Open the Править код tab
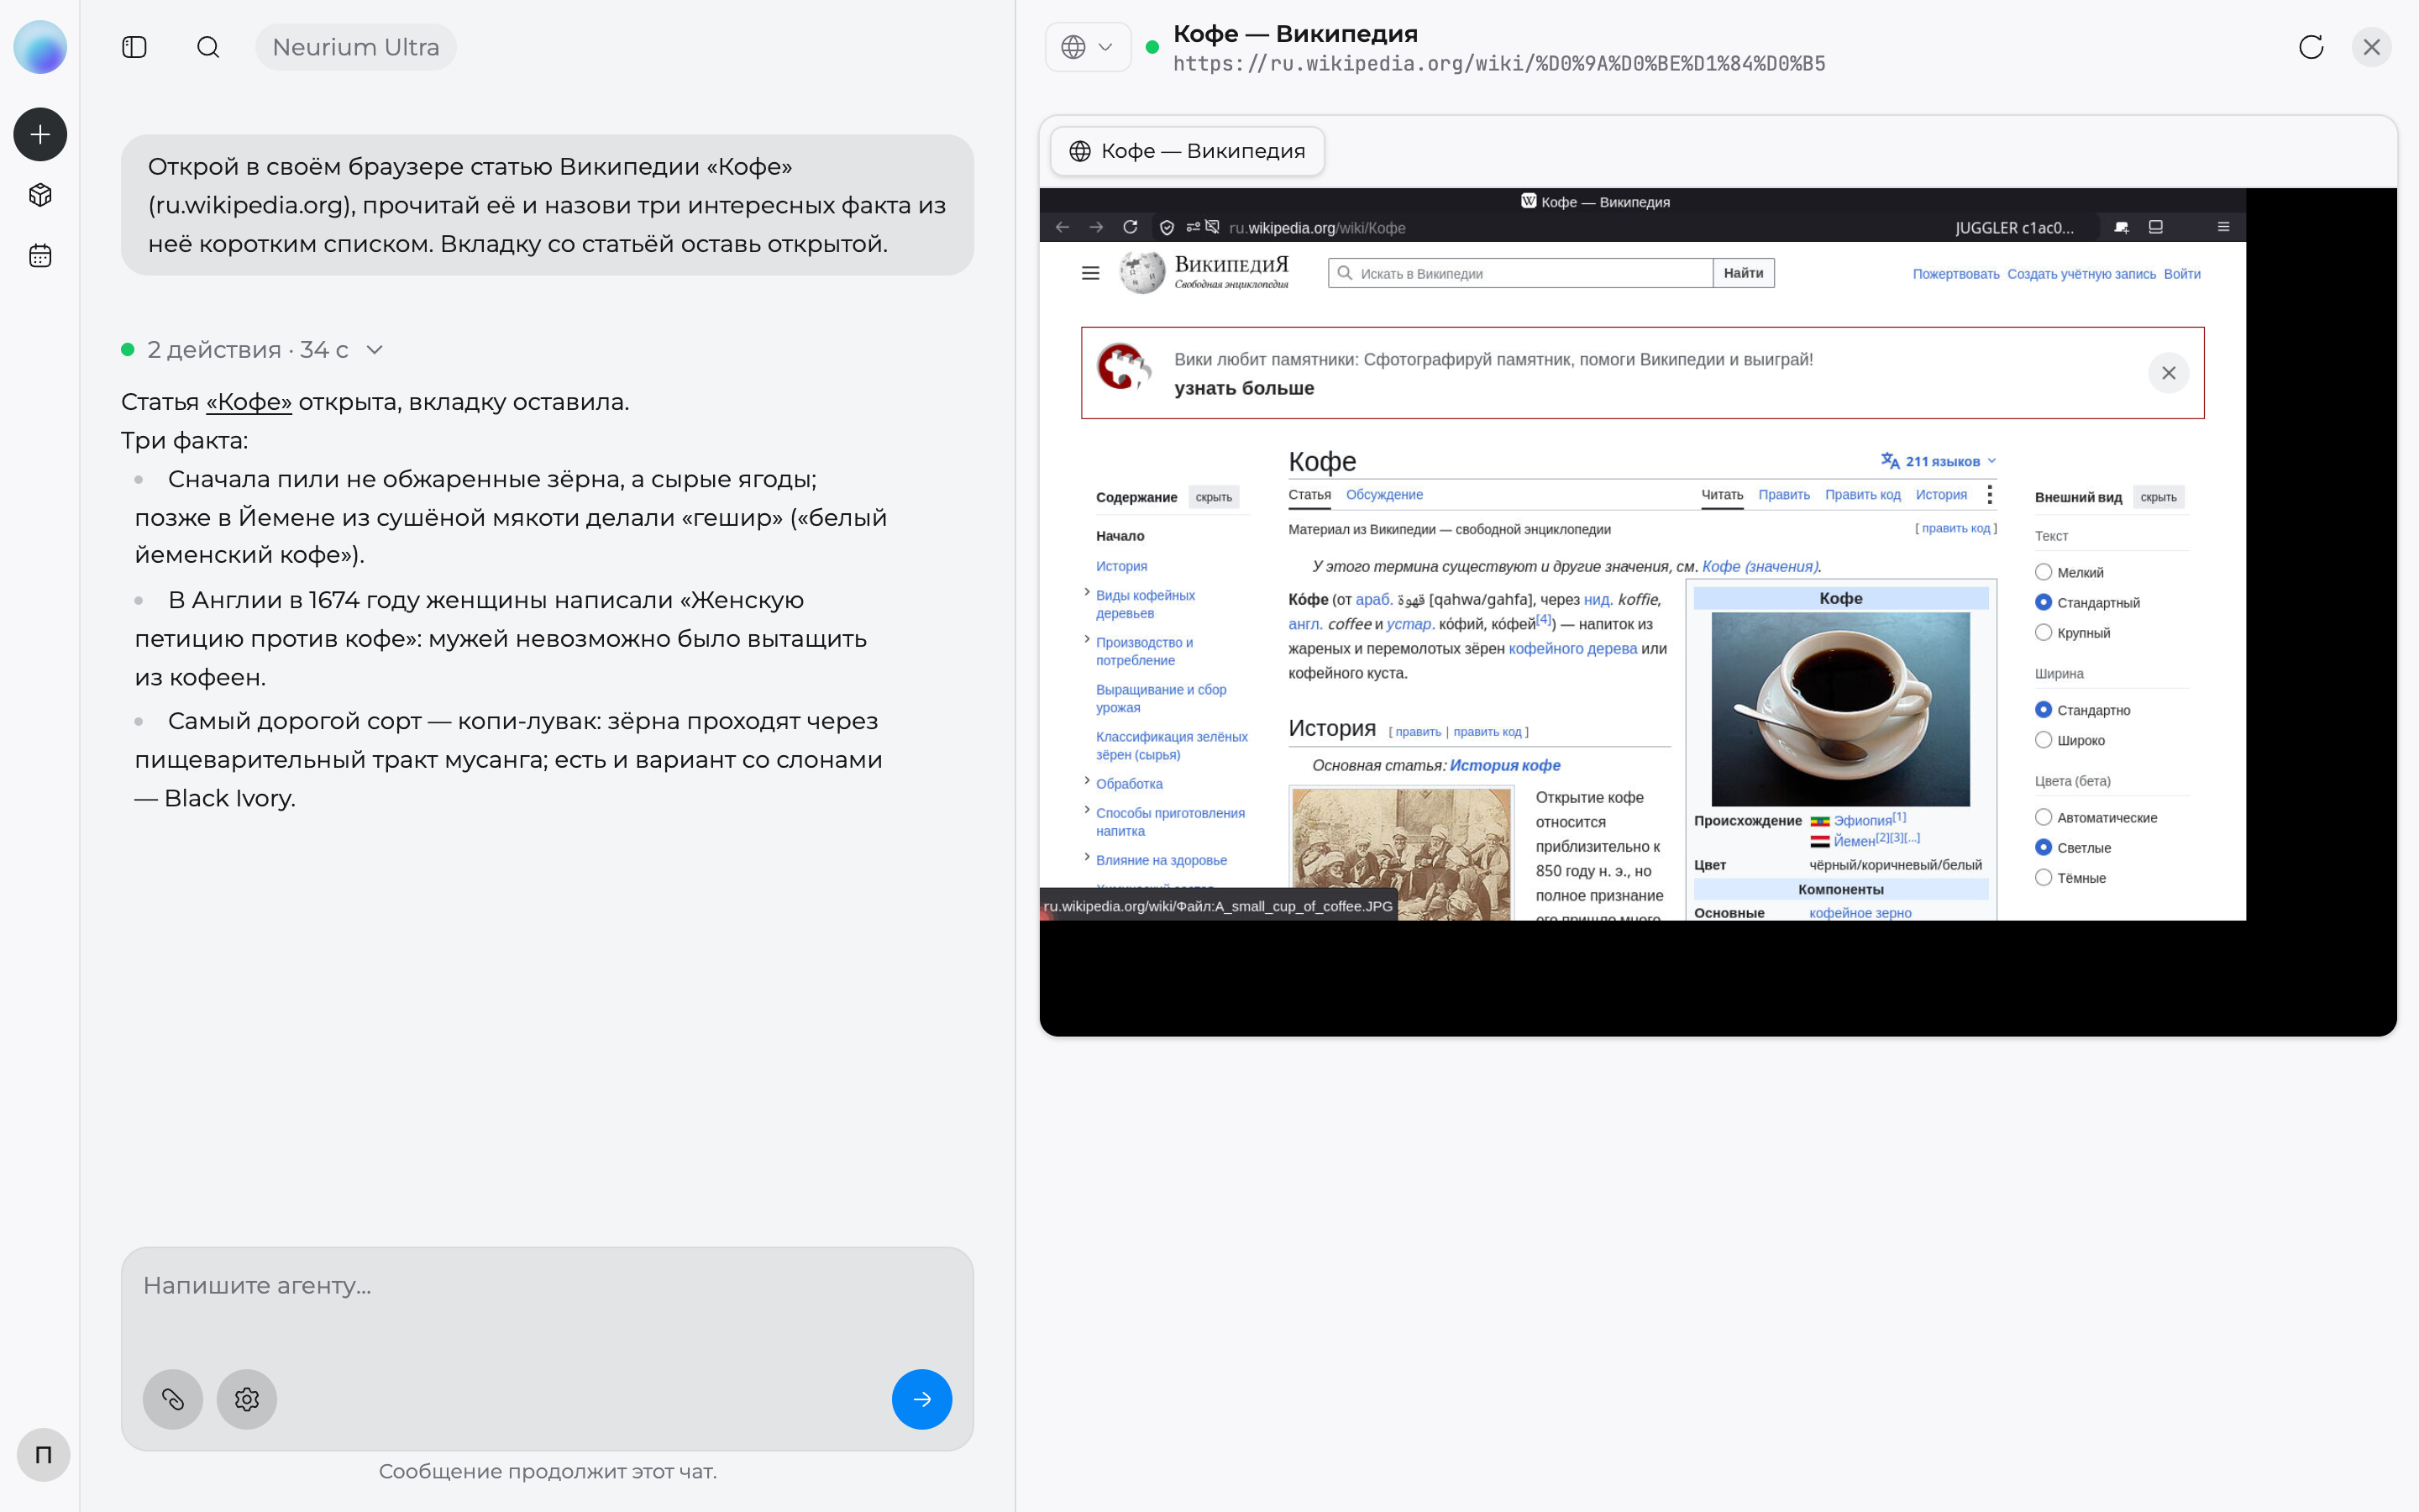The image size is (2419, 1512). [1863, 495]
